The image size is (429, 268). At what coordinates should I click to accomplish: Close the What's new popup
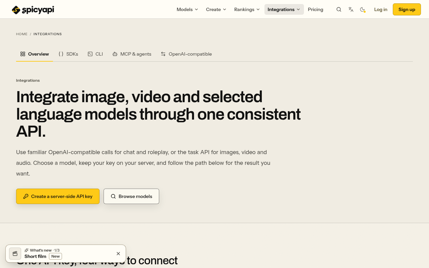coord(118,254)
